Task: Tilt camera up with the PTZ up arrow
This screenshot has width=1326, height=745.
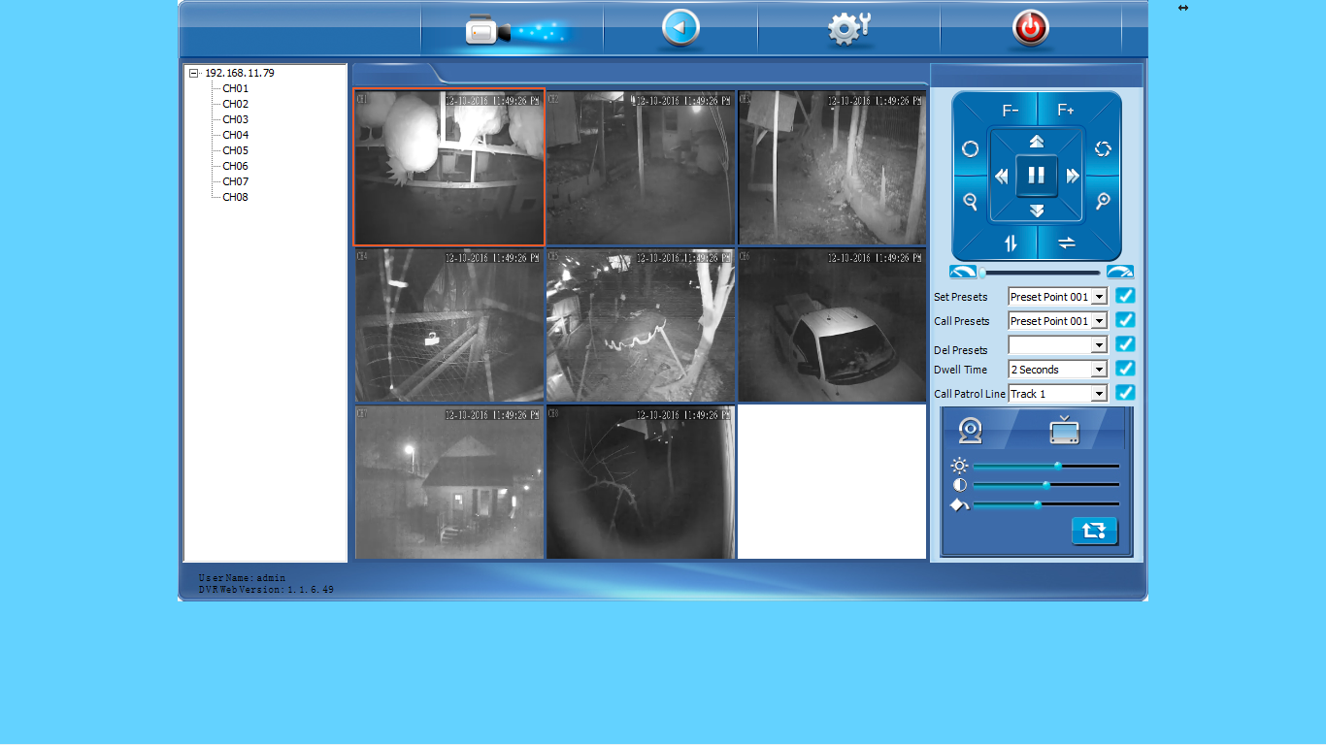Action: click(x=1037, y=142)
